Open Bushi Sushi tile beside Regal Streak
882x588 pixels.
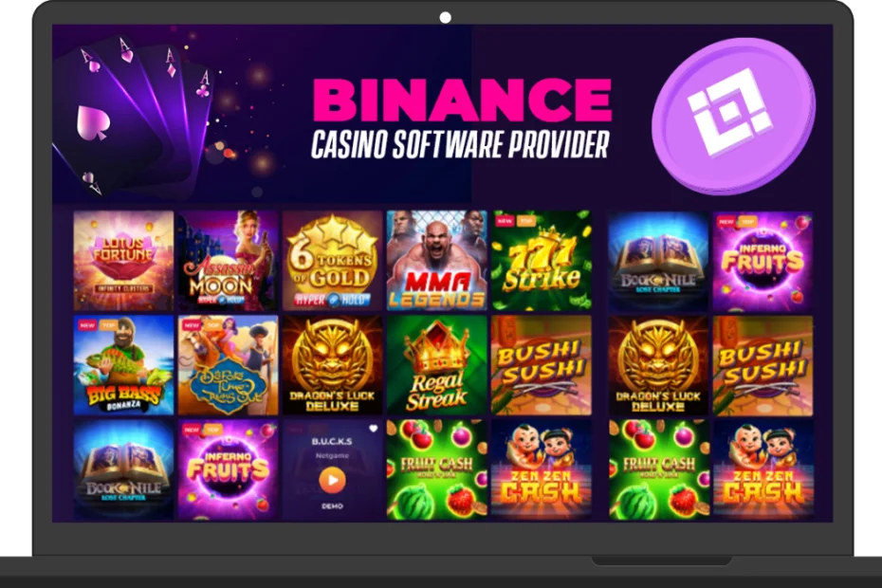(x=542, y=365)
